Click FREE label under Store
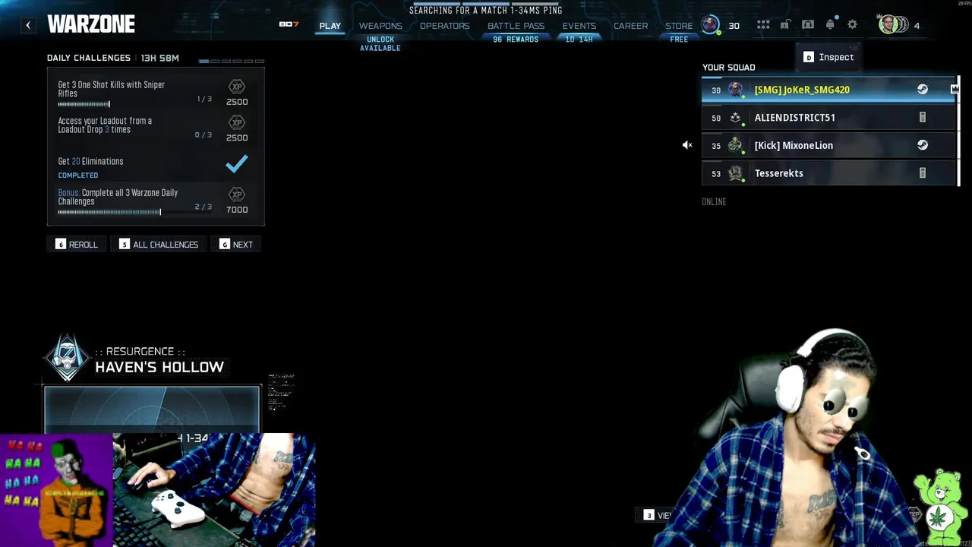 pyautogui.click(x=679, y=40)
